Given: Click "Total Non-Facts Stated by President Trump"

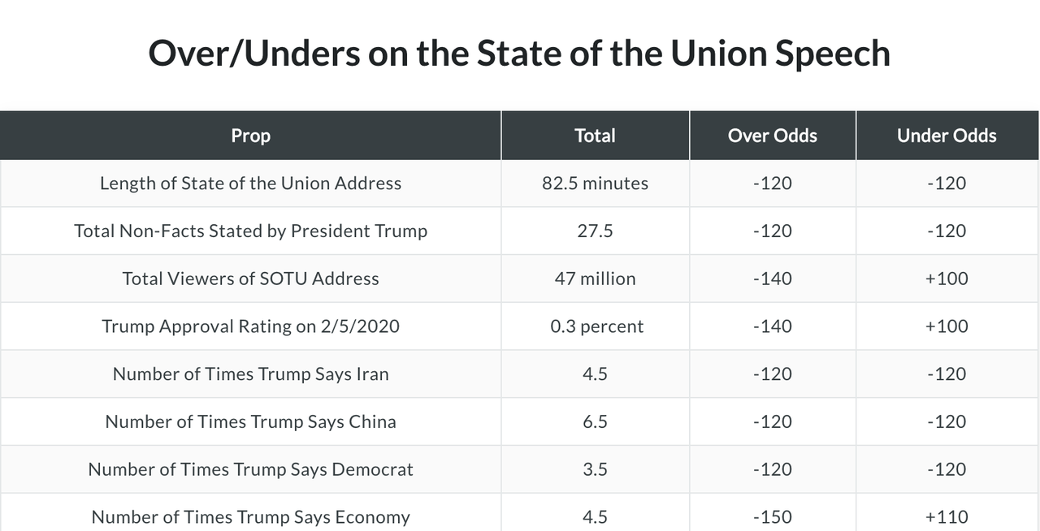Looking at the screenshot, I should click(x=250, y=231).
